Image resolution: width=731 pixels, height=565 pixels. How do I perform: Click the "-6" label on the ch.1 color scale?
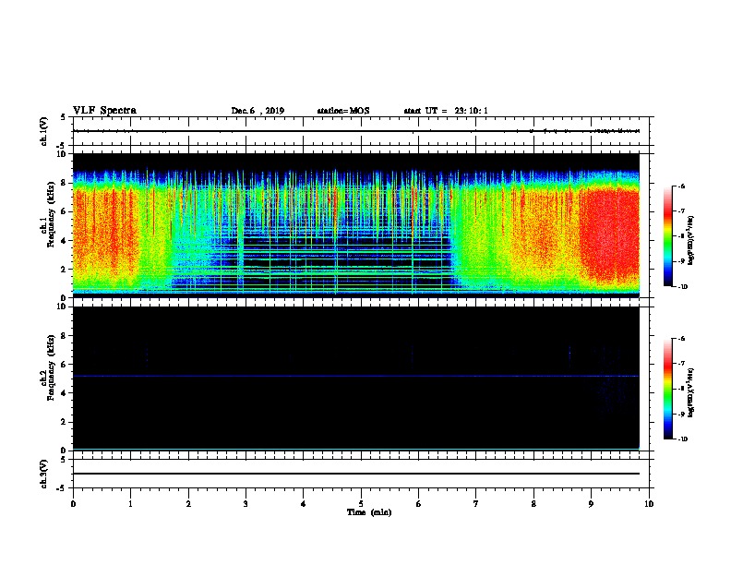click(682, 186)
